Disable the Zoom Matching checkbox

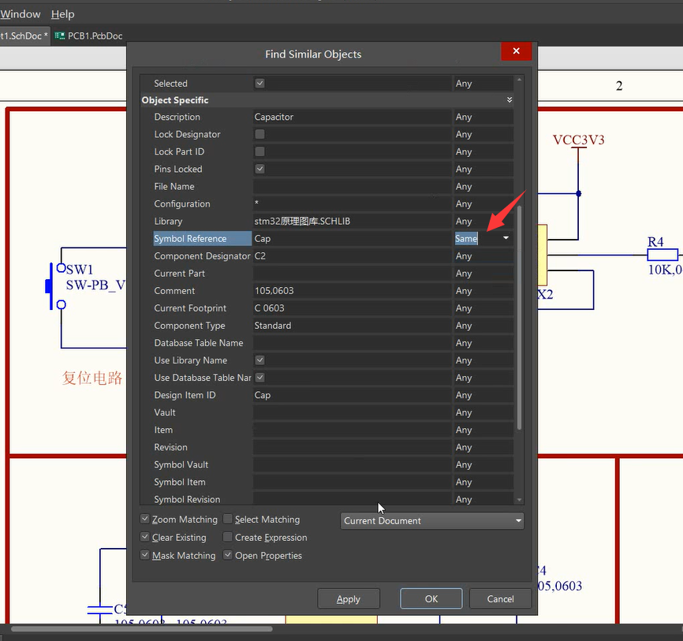[x=145, y=519]
